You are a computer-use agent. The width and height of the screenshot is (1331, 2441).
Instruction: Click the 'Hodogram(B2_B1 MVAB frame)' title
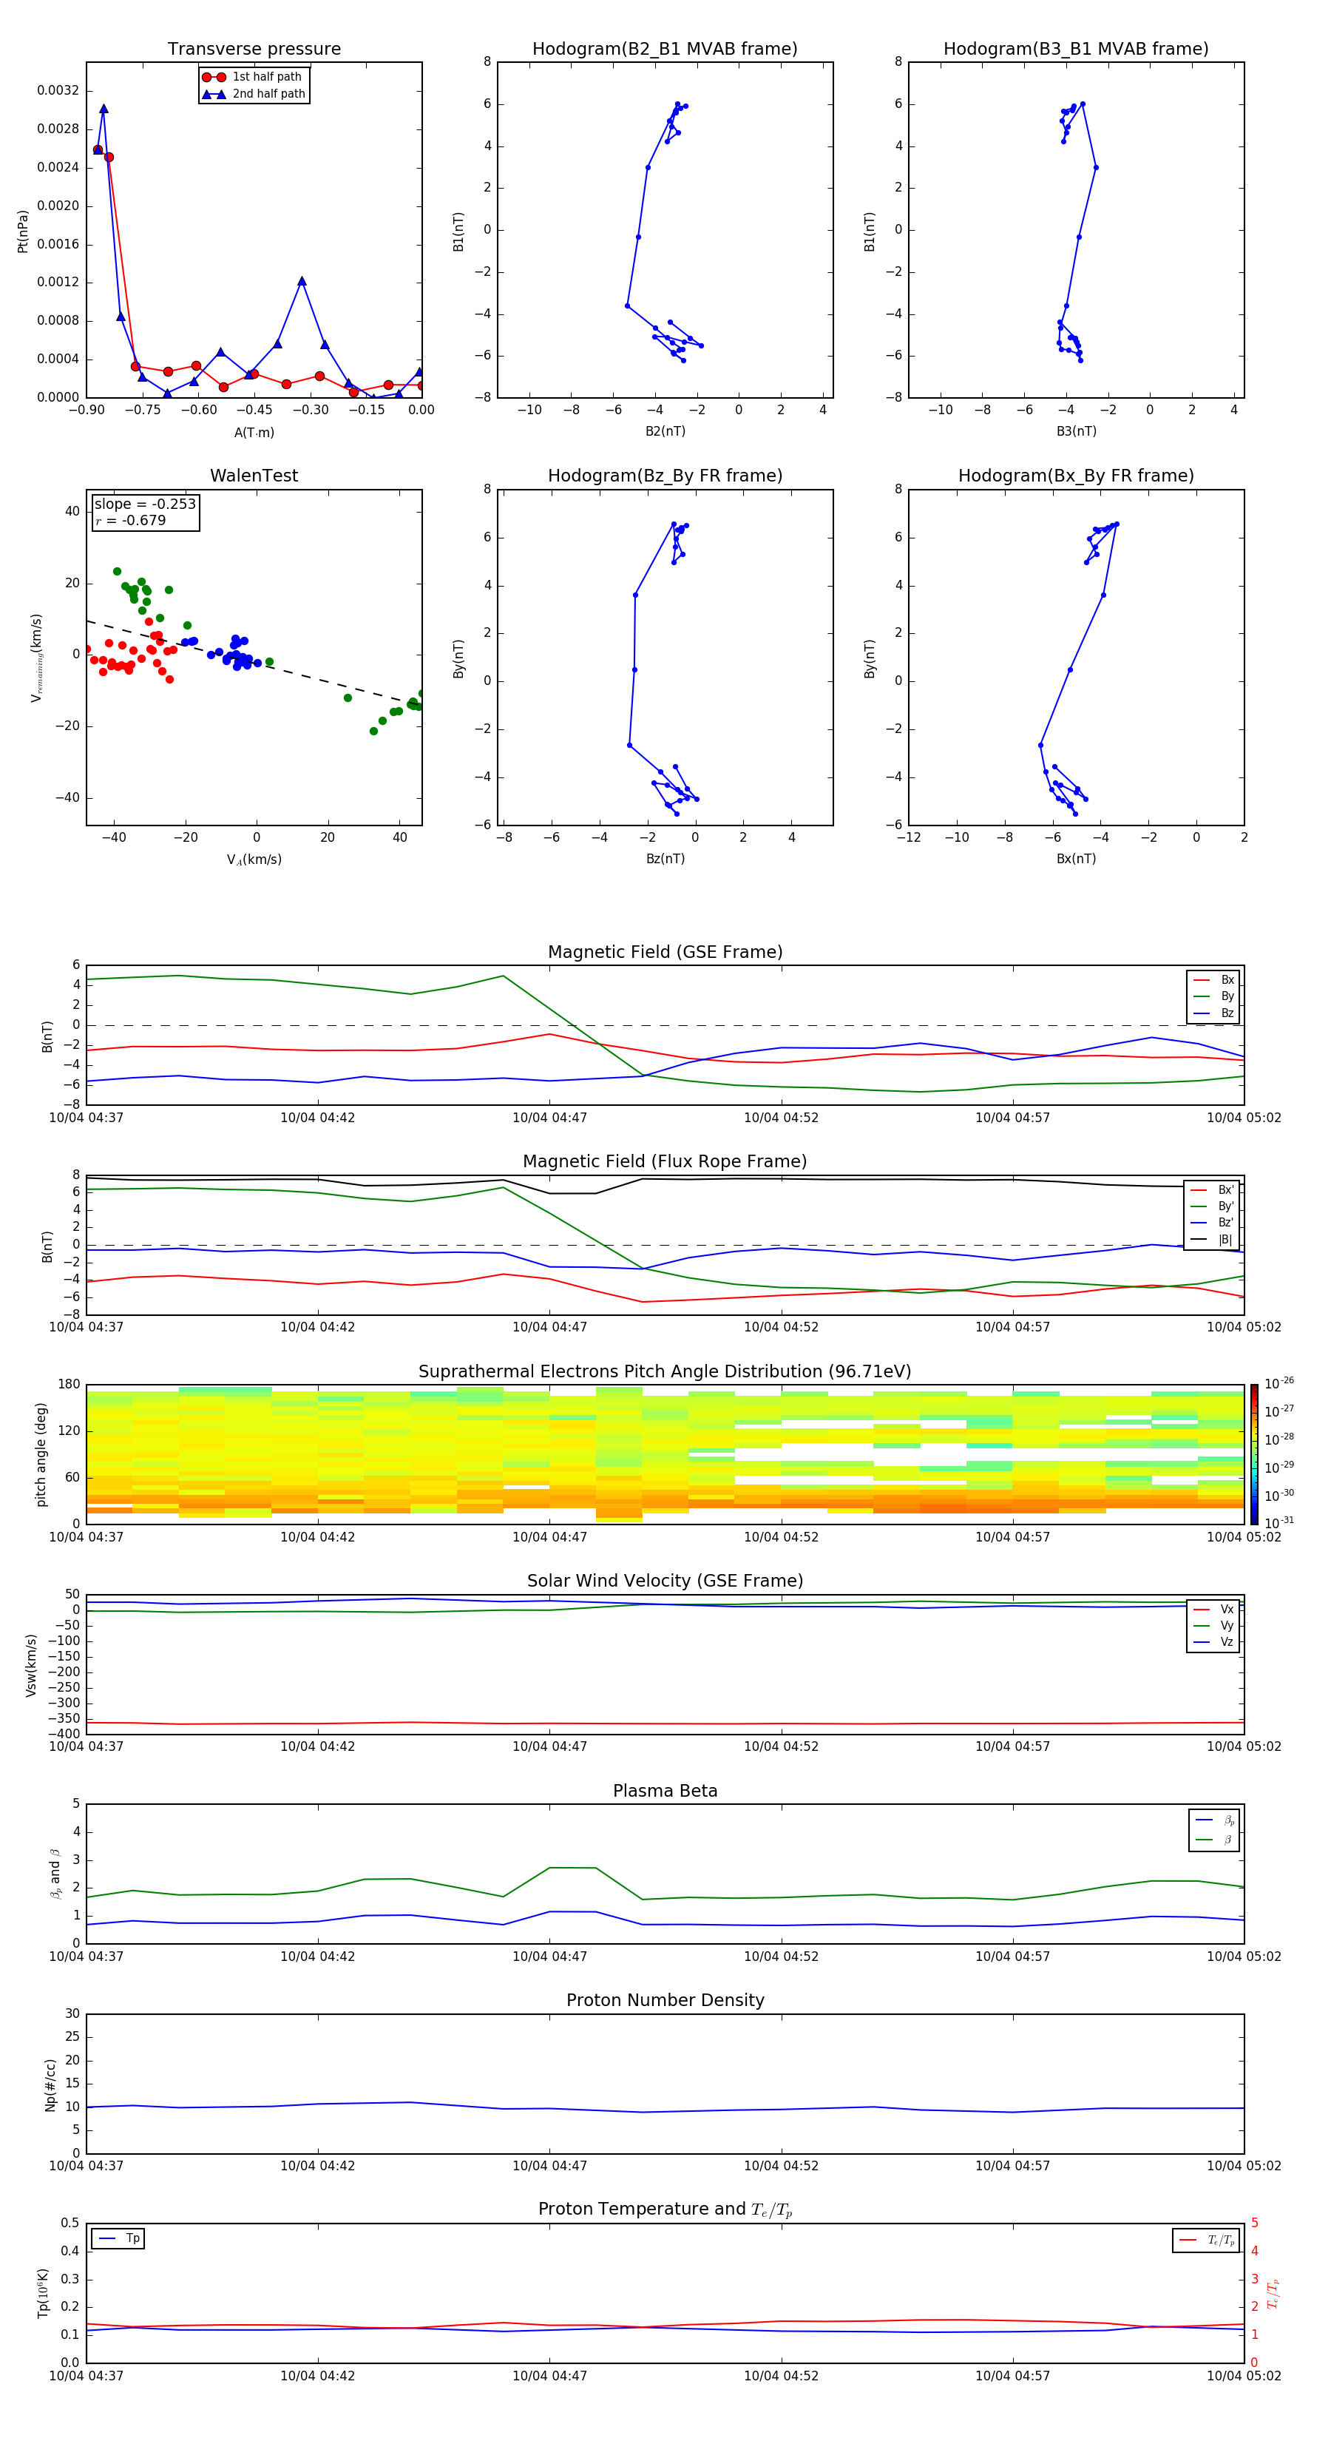[x=665, y=50]
